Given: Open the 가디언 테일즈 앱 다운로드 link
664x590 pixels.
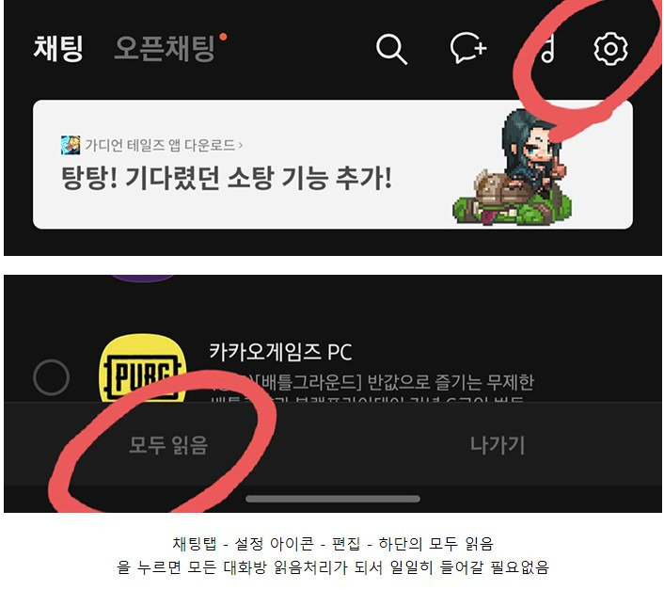Looking at the screenshot, I should [160, 145].
